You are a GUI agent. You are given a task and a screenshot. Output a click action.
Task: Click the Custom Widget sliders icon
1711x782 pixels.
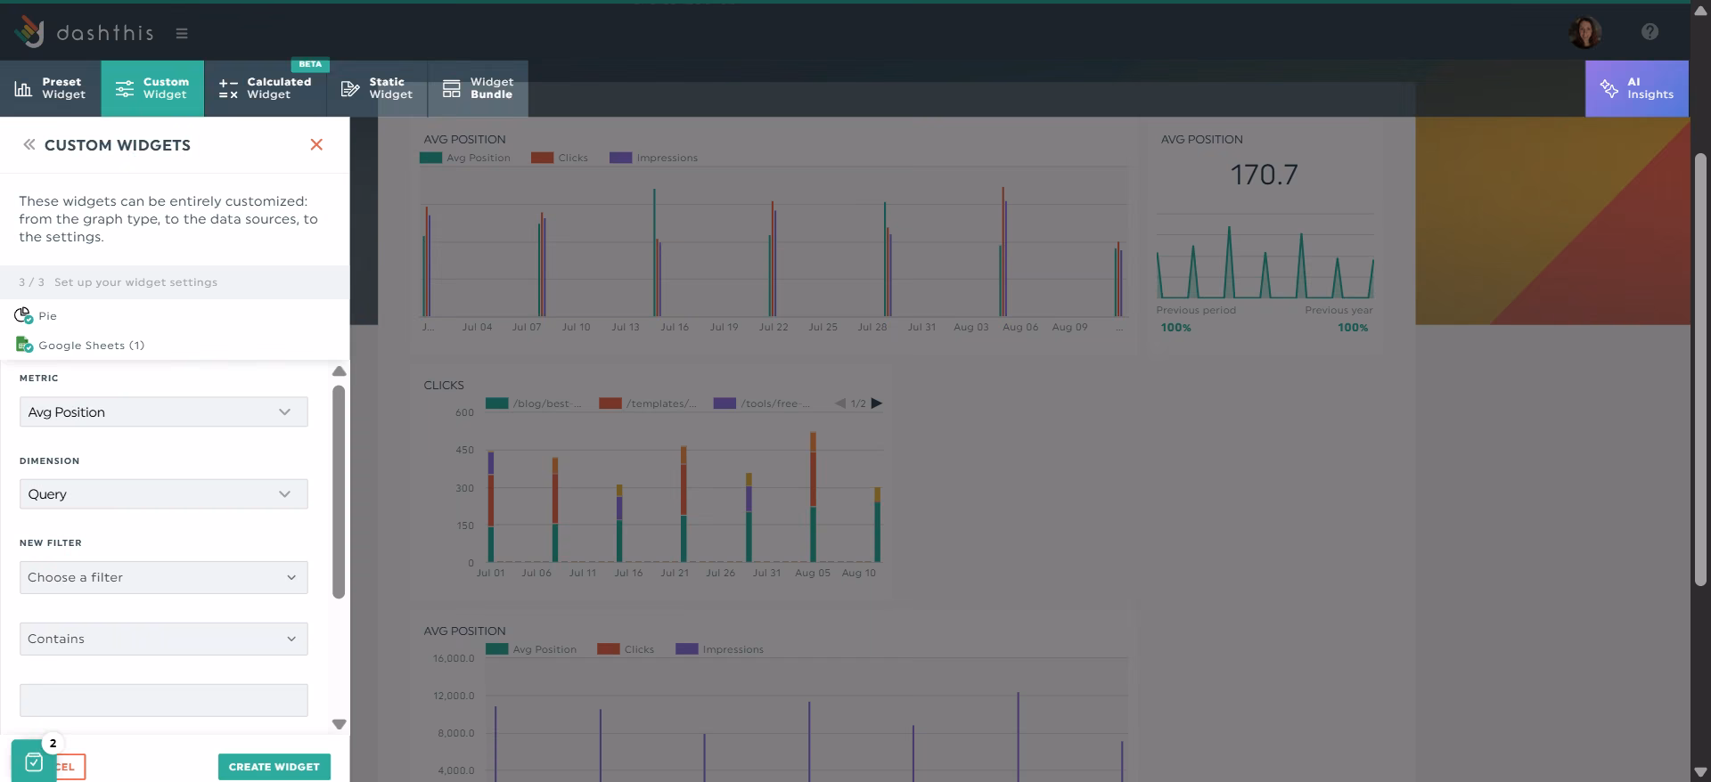tap(125, 88)
